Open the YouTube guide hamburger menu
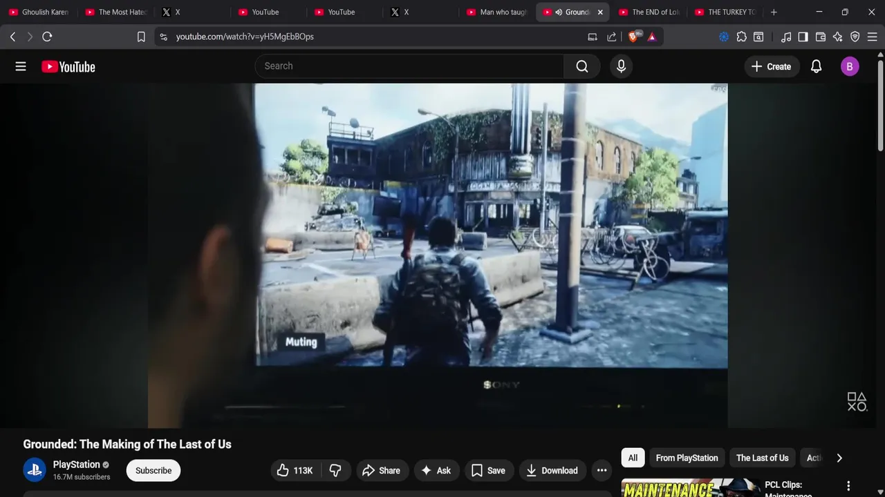Image resolution: width=885 pixels, height=497 pixels. click(x=21, y=66)
